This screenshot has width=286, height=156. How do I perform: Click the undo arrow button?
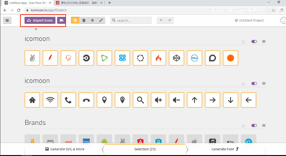click(161, 20)
